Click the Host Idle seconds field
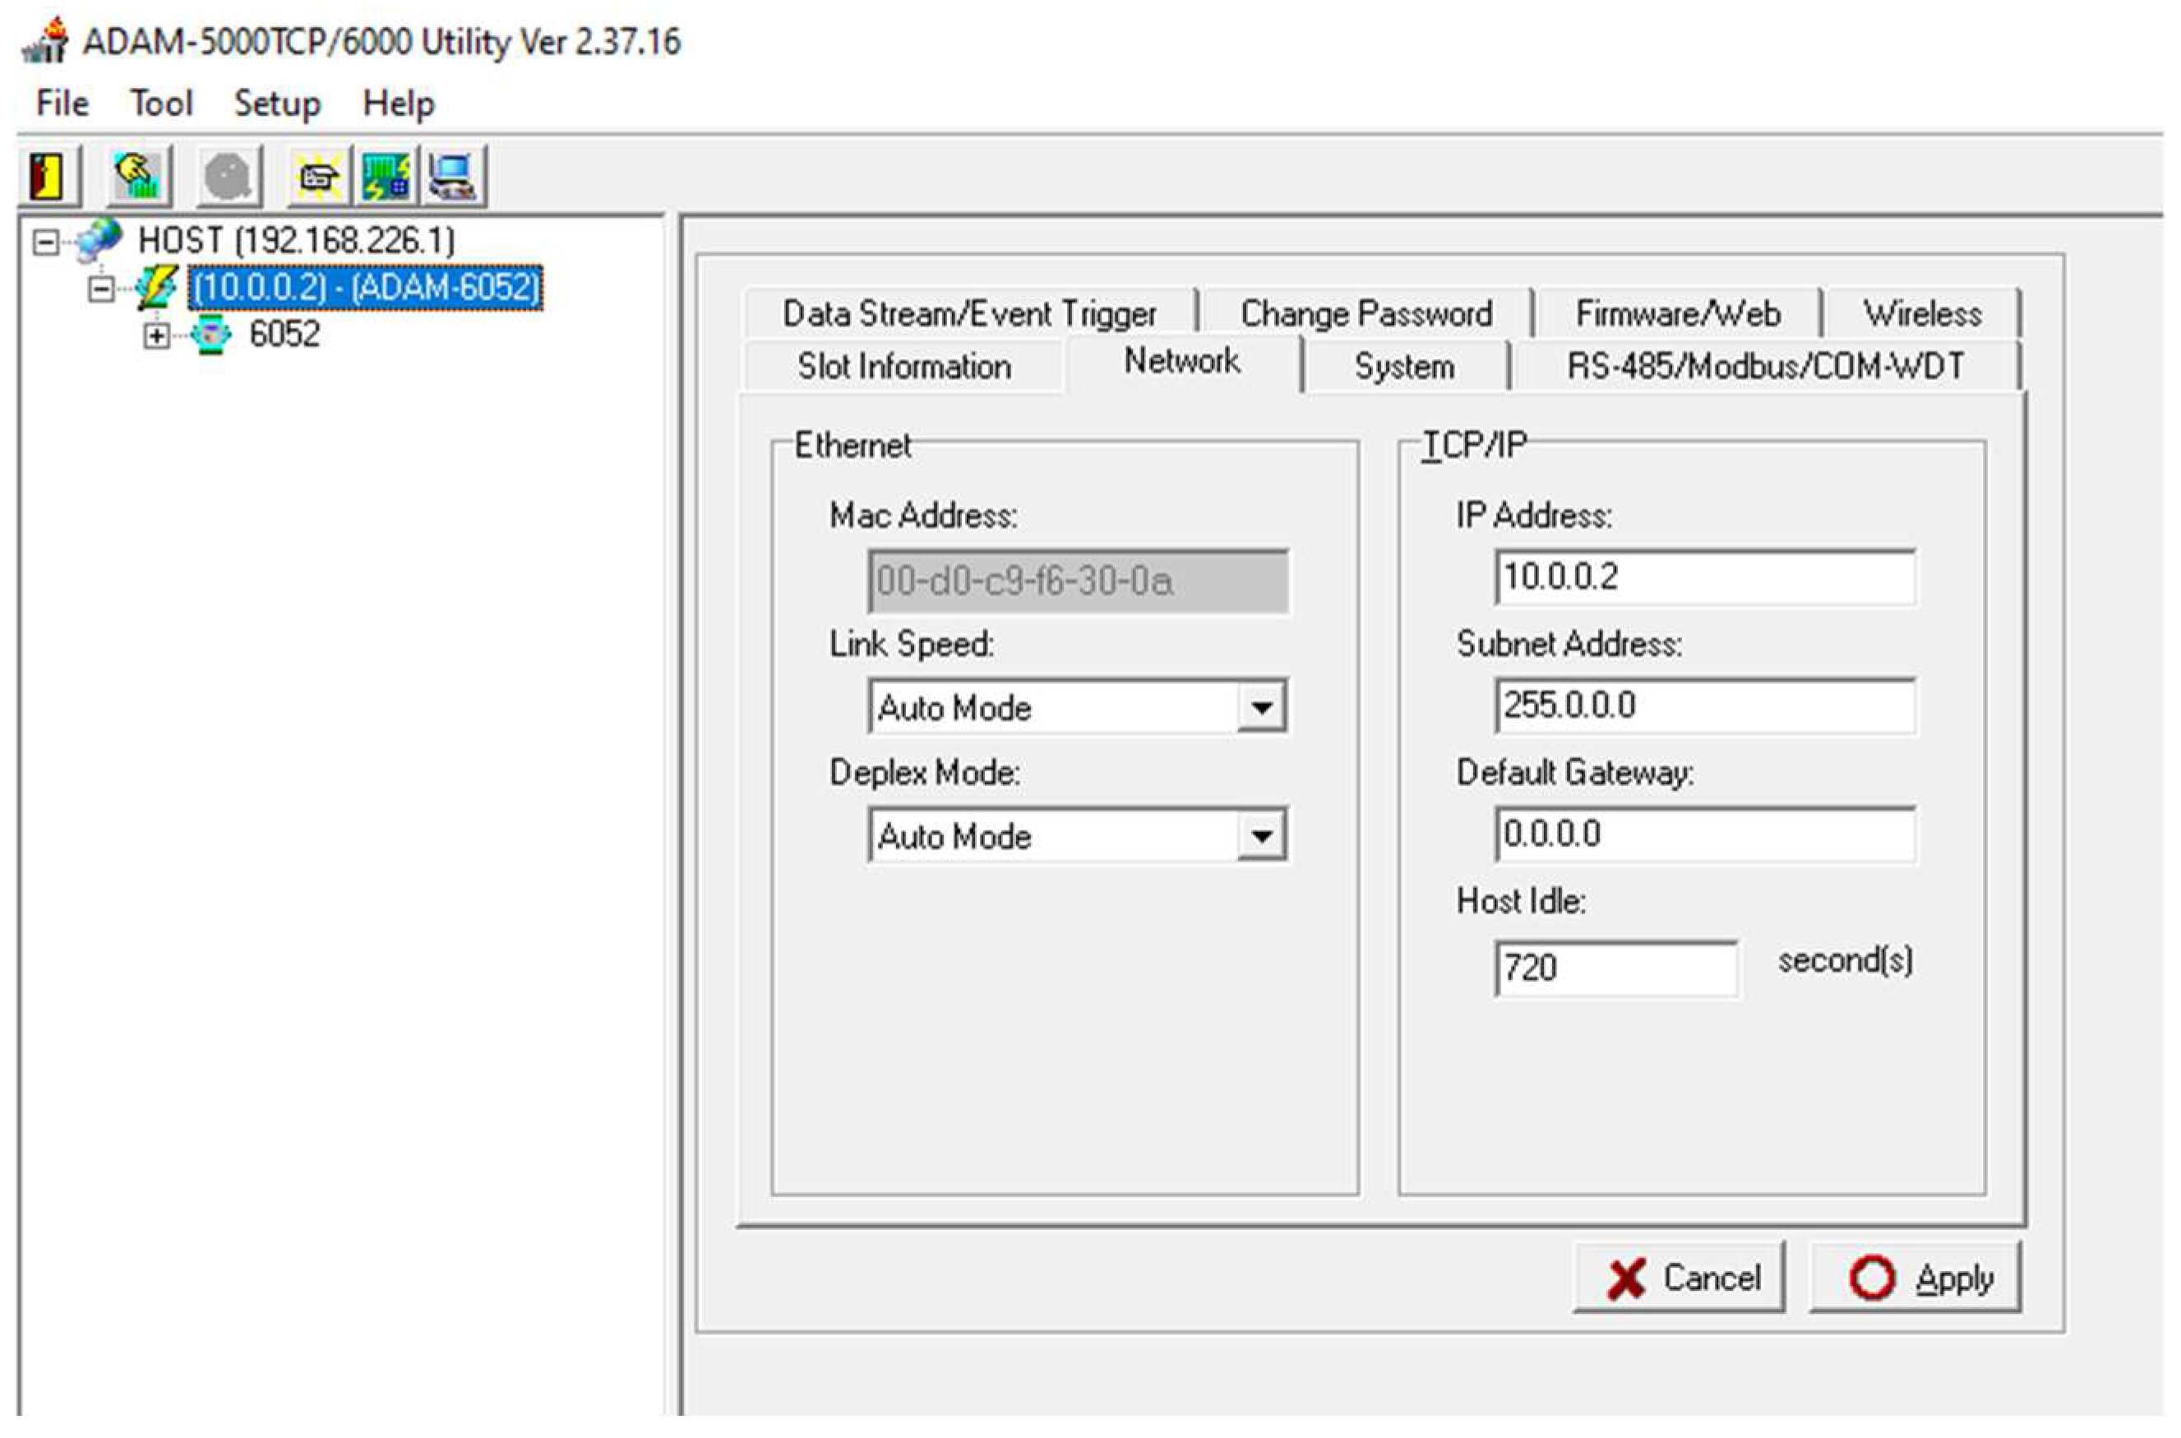 click(x=1615, y=968)
